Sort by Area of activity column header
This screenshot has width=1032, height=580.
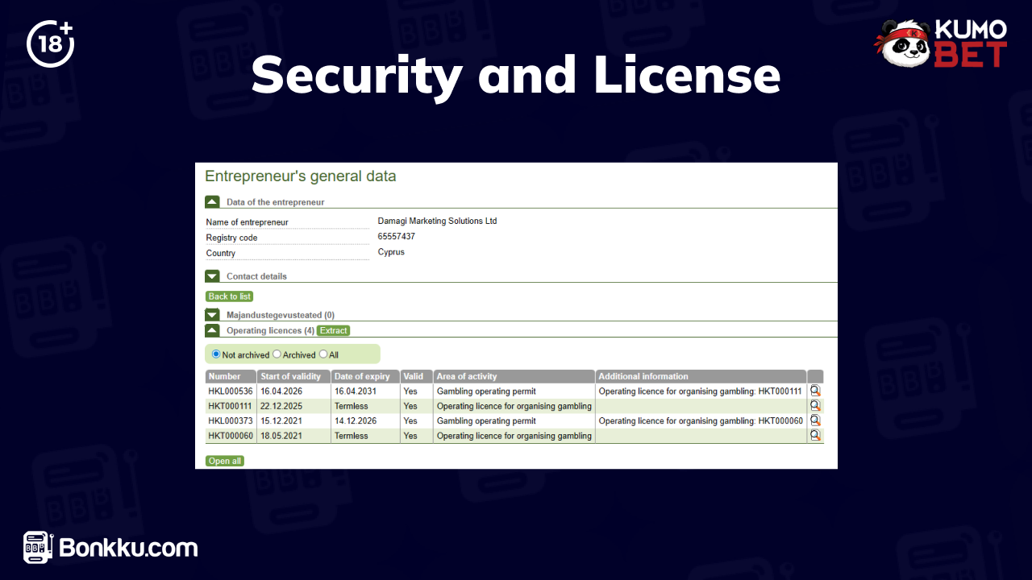(514, 376)
